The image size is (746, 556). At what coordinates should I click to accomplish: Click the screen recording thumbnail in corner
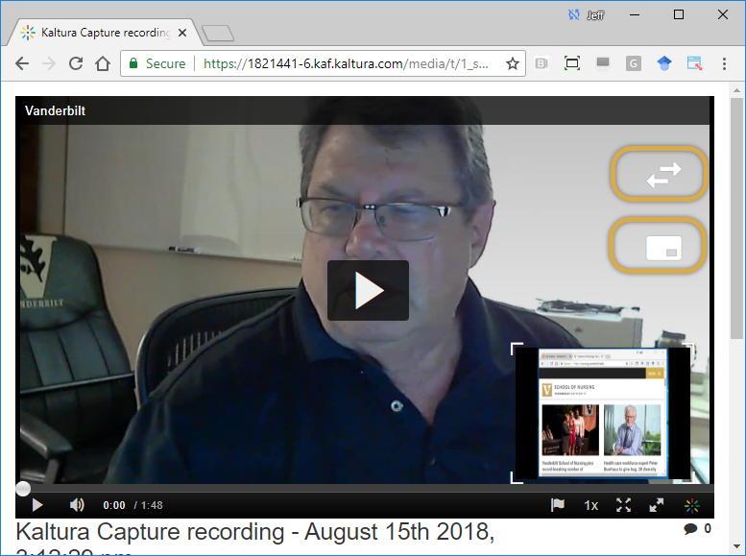coord(602,414)
